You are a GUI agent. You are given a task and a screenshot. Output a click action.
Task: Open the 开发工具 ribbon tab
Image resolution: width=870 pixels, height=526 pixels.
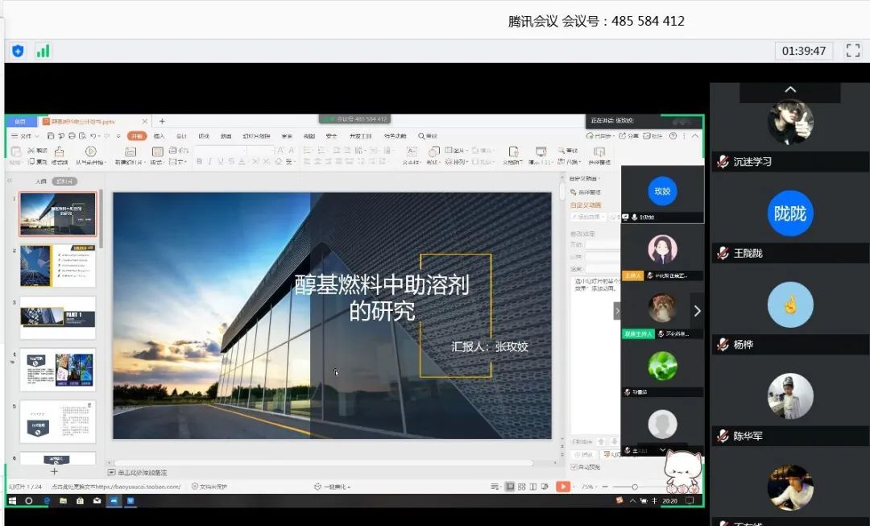[360, 136]
